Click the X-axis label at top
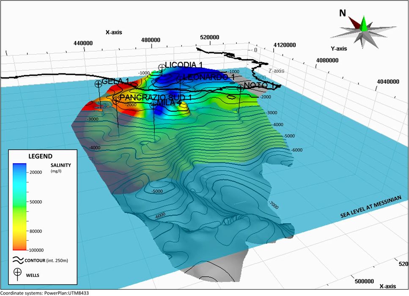 pyautogui.click(x=114, y=32)
